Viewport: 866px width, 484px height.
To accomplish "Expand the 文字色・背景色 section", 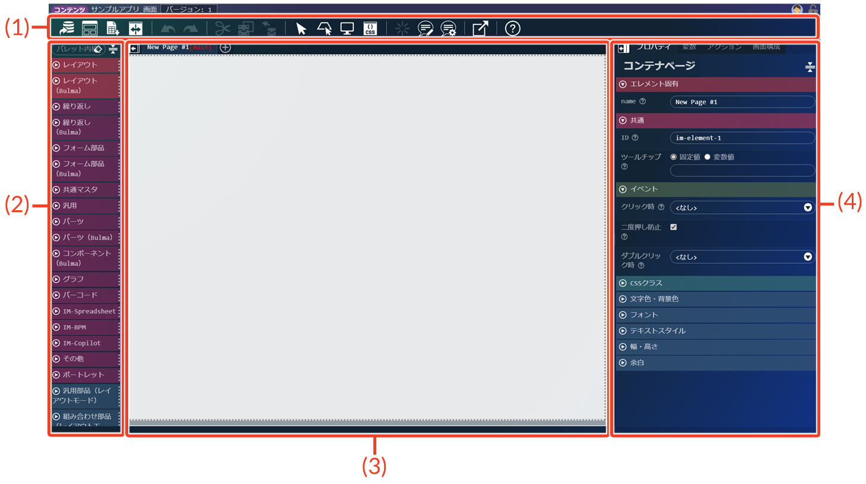I will (654, 299).
